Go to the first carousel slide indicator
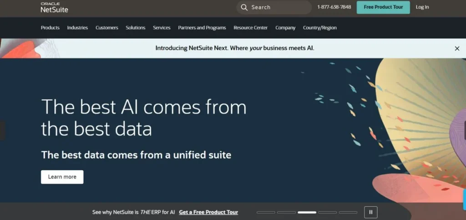Image resolution: width=466 pixels, height=220 pixels. tap(266, 212)
